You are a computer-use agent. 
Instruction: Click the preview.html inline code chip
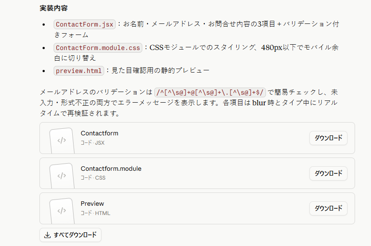79,71
